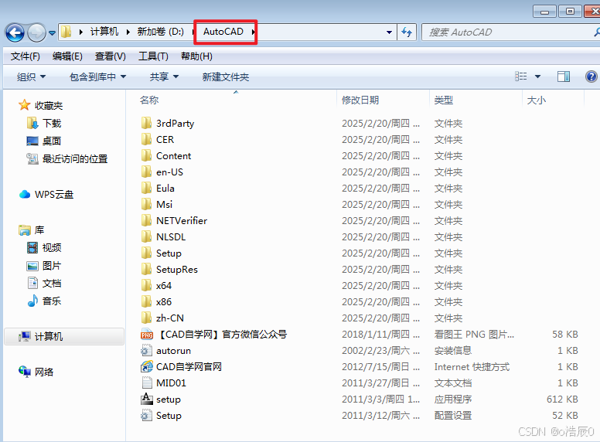Select 计算机 in the address path
This screenshot has height=442, width=600.
point(104,32)
